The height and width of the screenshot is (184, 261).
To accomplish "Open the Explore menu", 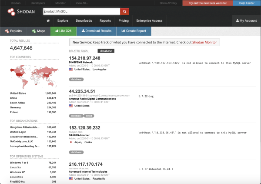I will [x=63, y=20].
